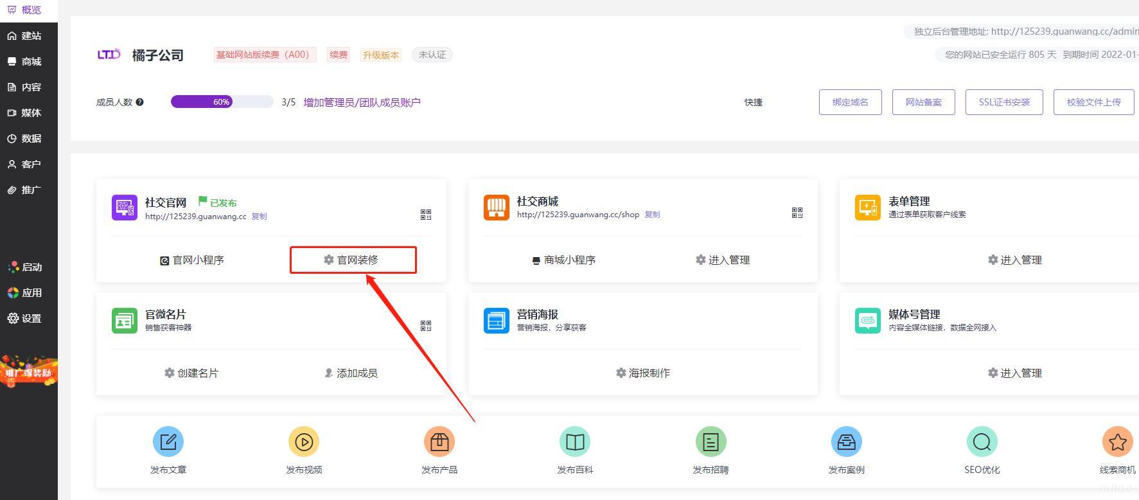
Task: Click the 官网装修 button
Action: coord(353,260)
